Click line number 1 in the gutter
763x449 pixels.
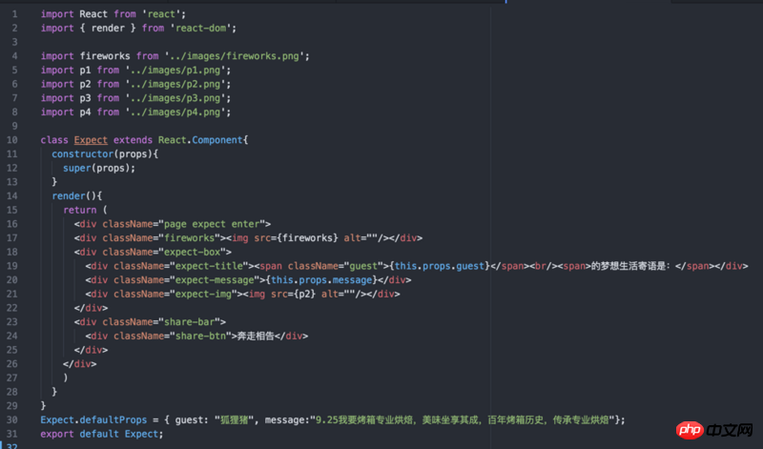coord(14,14)
